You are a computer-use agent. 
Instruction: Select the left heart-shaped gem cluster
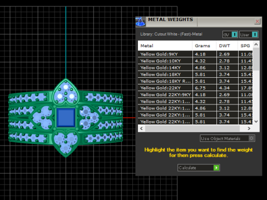click(42, 118)
